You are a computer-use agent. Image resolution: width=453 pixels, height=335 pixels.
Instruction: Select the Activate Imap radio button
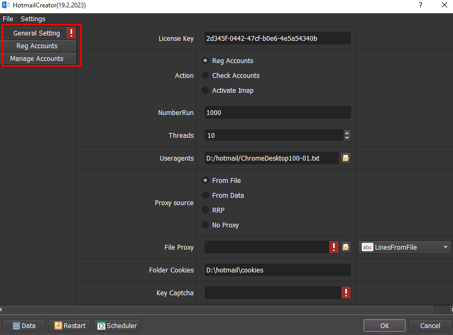[205, 91]
